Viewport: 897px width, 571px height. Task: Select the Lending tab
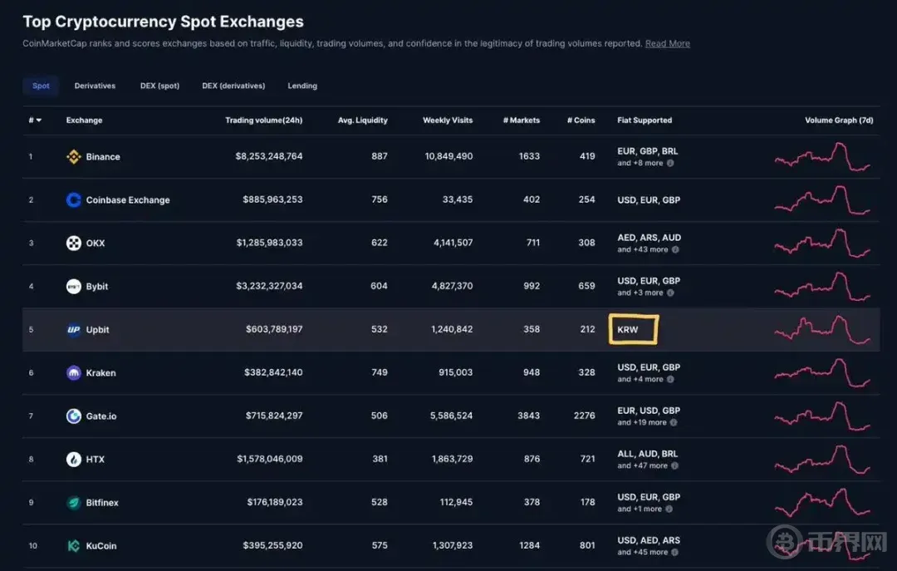pos(302,86)
